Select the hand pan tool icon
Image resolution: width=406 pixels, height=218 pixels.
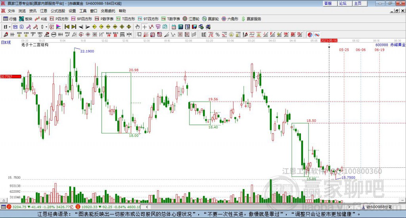coord(138,27)
